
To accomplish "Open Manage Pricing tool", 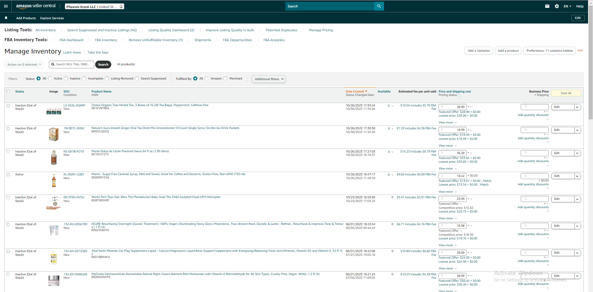I will click(321, 30).
